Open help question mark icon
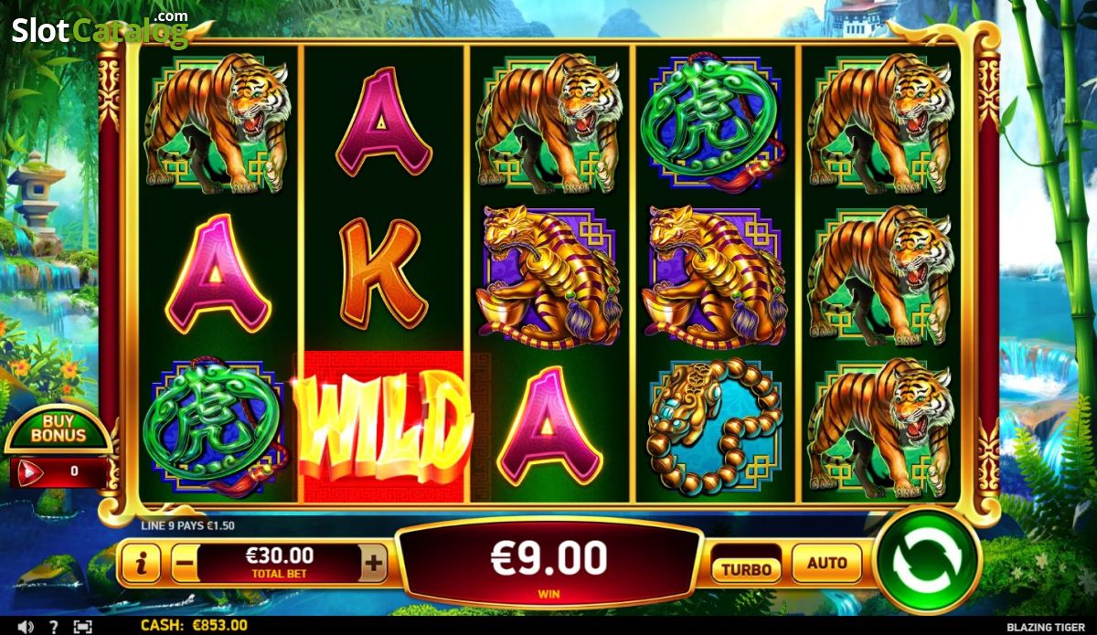1097x635 pixels. point(54,627)
